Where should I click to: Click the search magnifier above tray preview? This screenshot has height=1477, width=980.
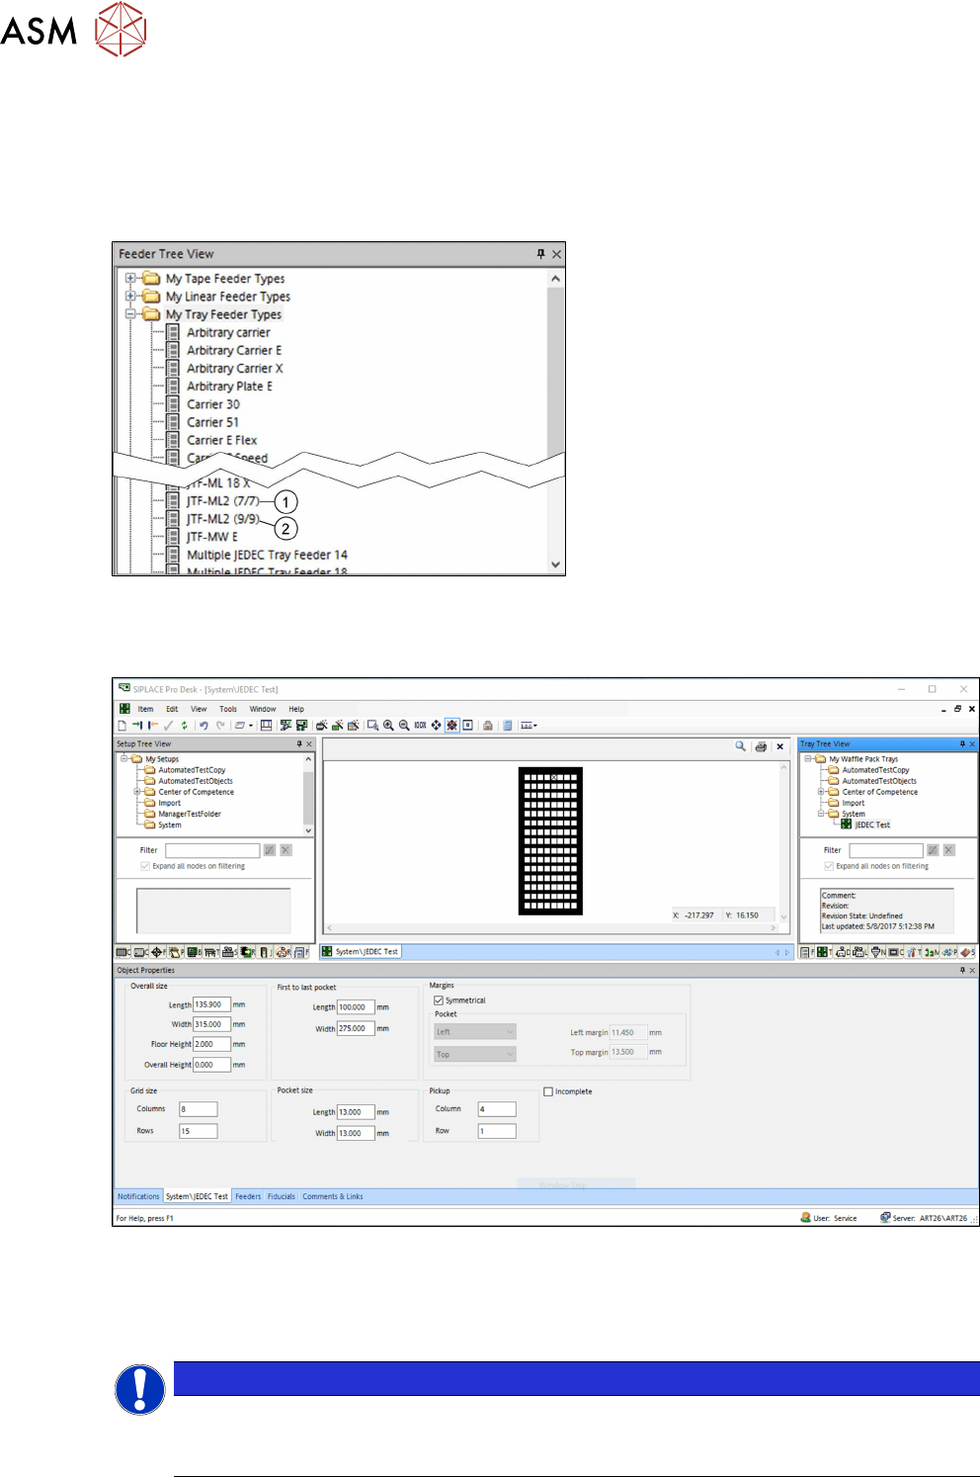(740, 746)
